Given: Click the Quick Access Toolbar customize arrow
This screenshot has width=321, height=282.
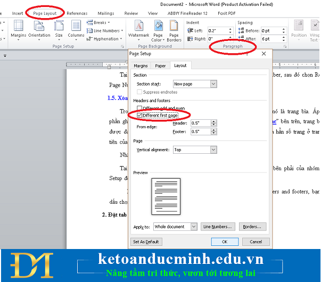Looking at the screenshot, I should pos(5,56).
